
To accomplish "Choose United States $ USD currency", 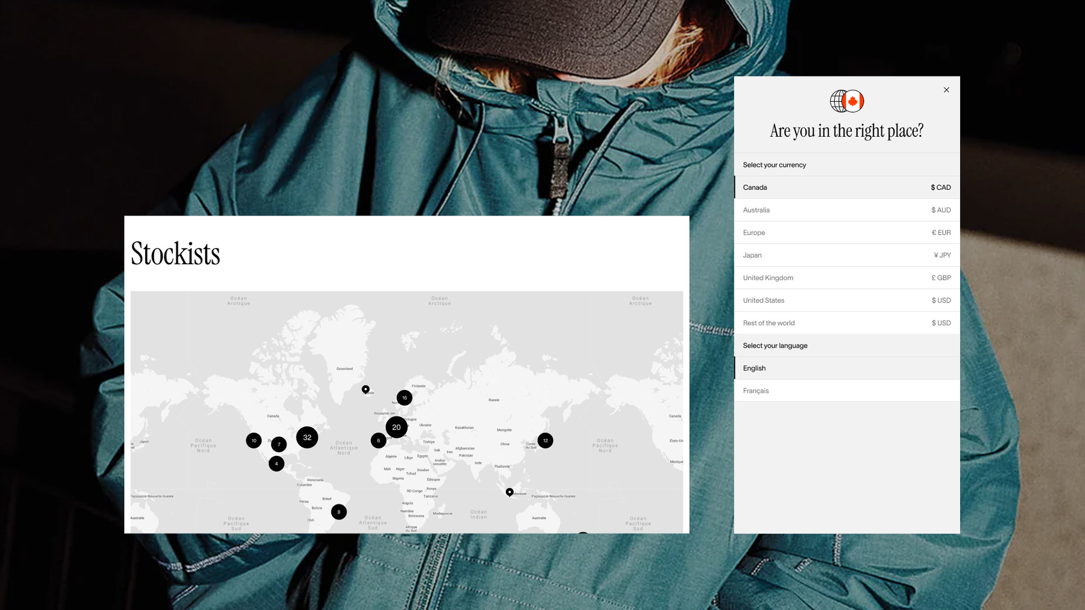I will (x=846, y=300).
